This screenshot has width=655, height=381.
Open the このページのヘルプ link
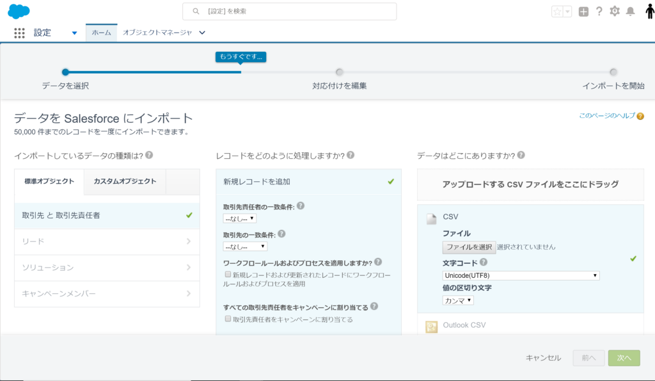pyautogui.click(x=606, y=116)
